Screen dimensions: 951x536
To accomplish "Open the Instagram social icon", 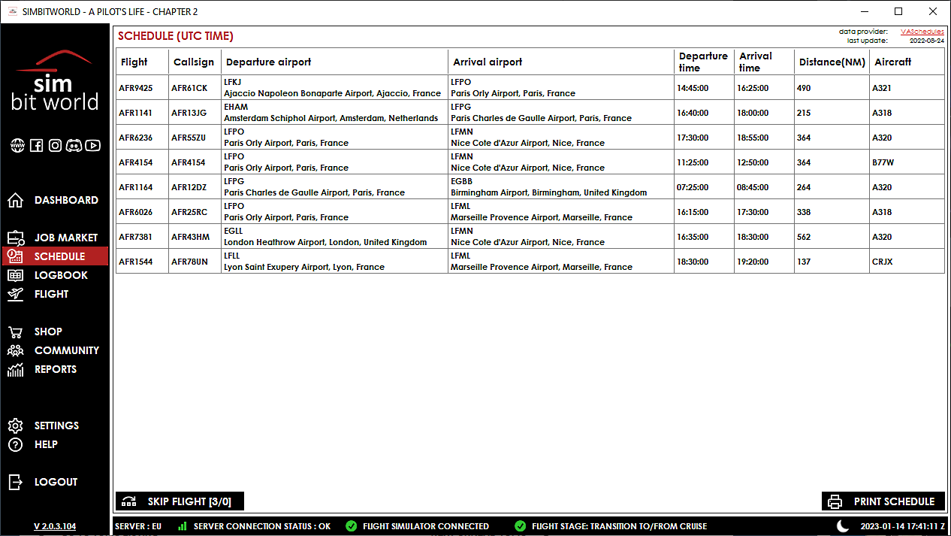I will point(55,146).
